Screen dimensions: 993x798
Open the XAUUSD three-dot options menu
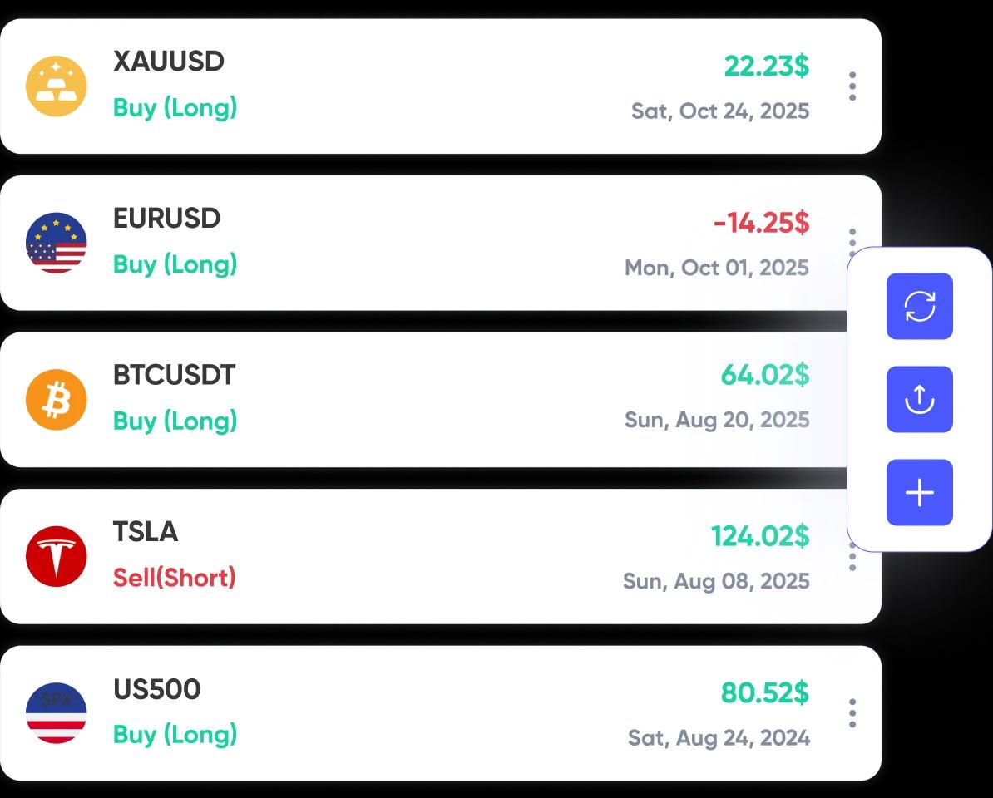(852, 86)
